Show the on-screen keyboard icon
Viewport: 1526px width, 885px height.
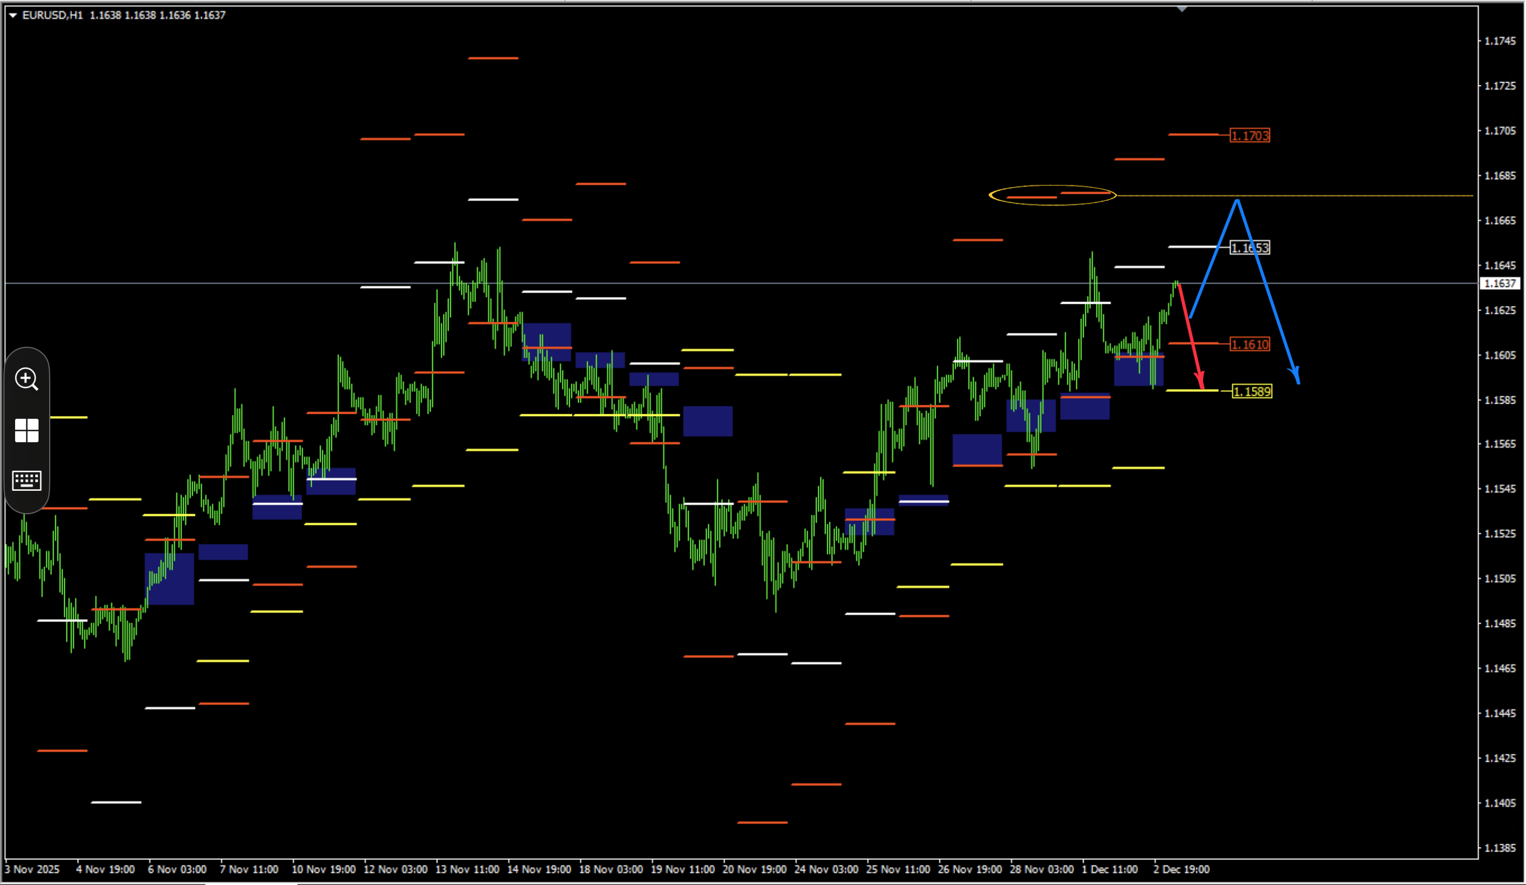click(x=27, y=481)
